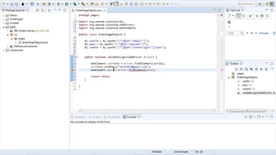Click the Open Type toolbar icon

[92, 4]
